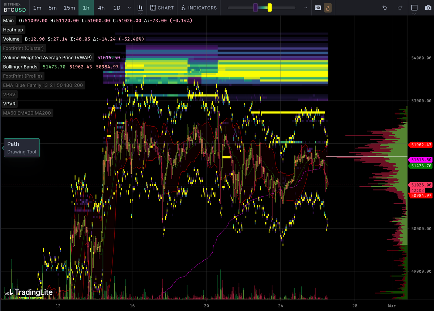Toggle the EMA_Blue_Family_13_21_50_180_200 indicator
This screenshot has width=434, height=311.
[43, 85]
